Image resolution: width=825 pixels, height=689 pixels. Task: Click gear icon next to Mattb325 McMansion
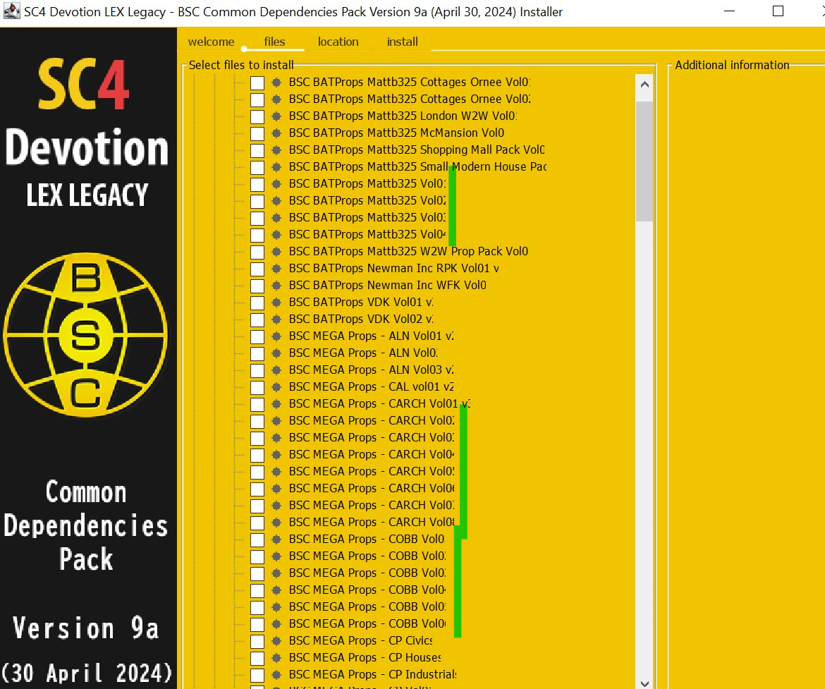276,133
